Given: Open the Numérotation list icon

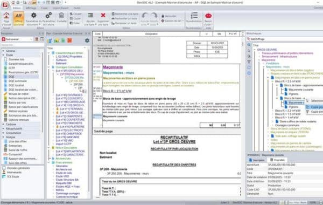Looking at the screenshot, I should point(194,17).
